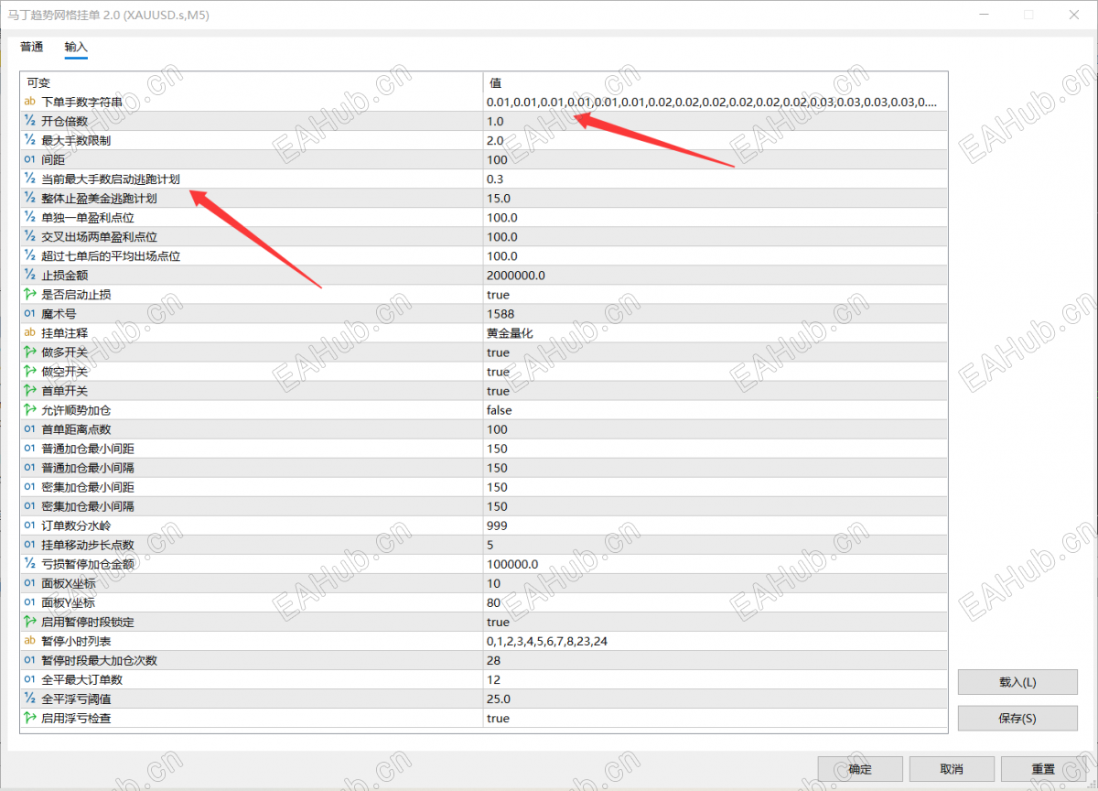This screenshot has height=791, width=1098.
Task: Select the 全平最大订单数 row label
Action: pos(82,678)
